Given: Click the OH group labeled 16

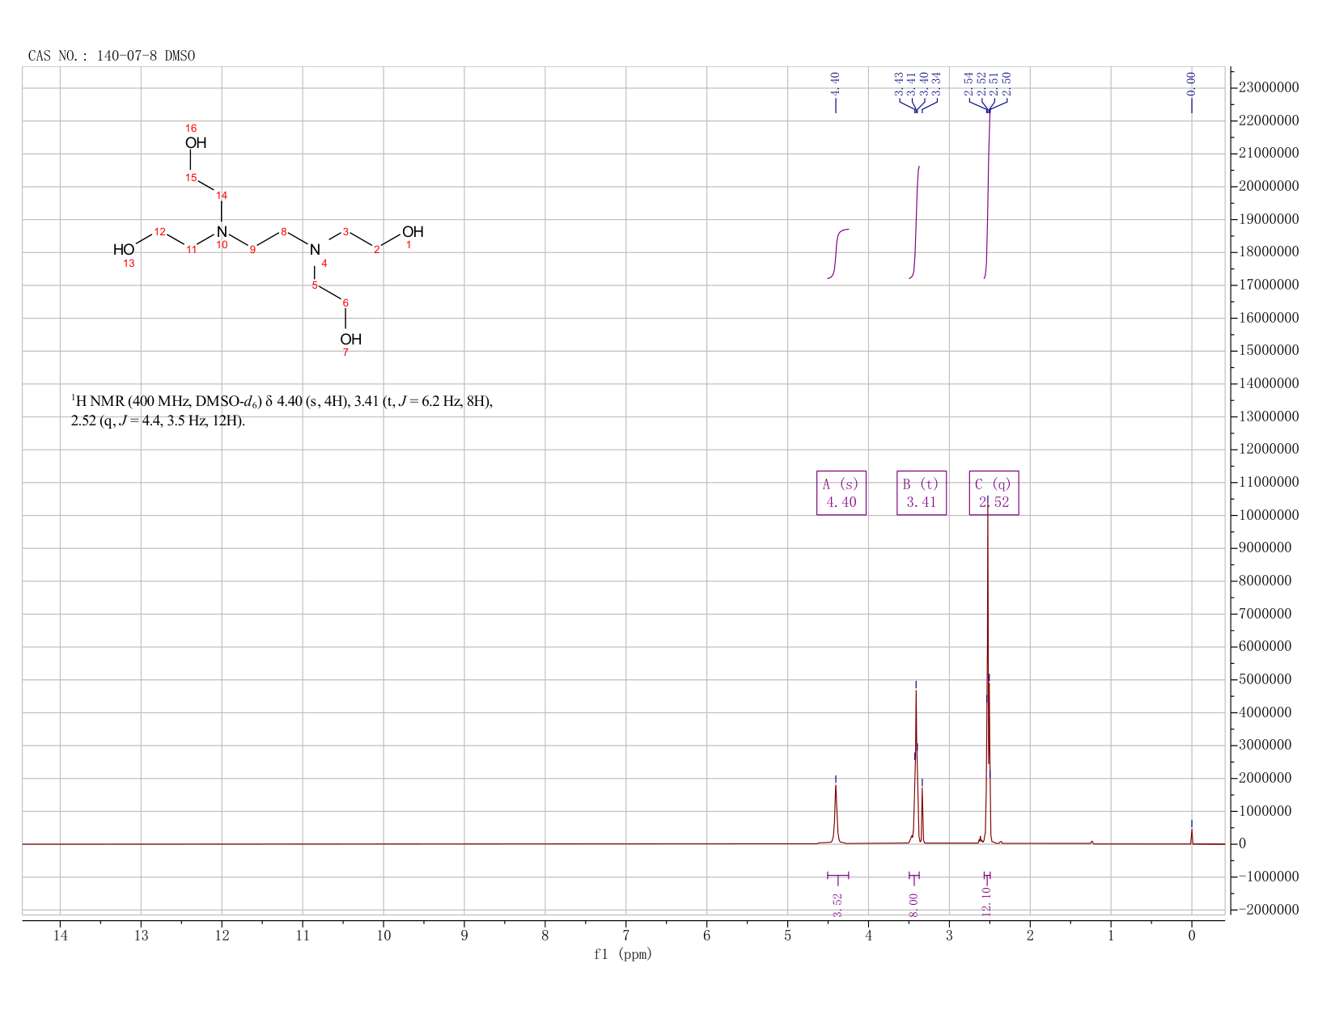Looking at the screenshot, I should [196, 143].
